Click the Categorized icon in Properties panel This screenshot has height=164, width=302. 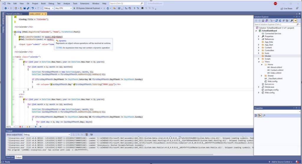point(257,116)
